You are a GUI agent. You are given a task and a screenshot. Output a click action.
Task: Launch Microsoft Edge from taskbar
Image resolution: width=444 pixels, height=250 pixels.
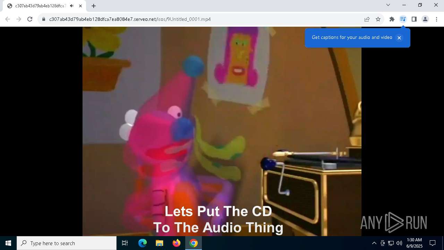coord(143,243)
